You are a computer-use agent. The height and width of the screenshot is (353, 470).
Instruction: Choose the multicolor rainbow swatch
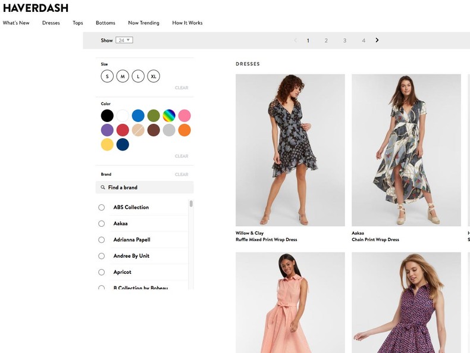click(x=169, y=115)
